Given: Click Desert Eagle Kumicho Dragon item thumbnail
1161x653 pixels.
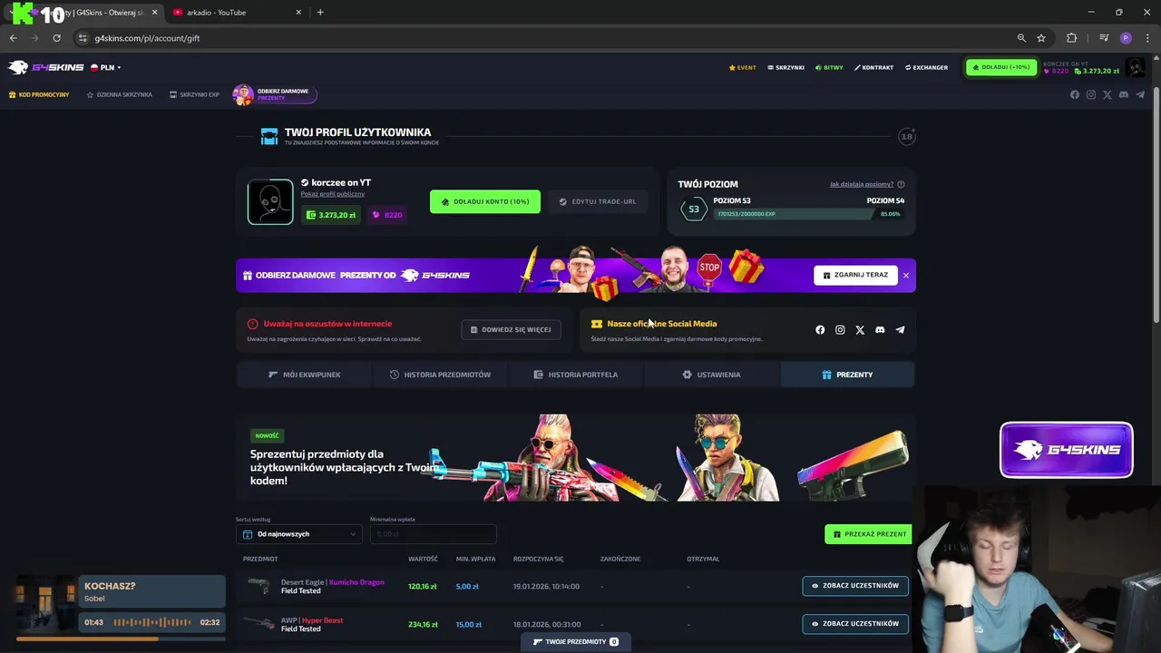Looking at the screenshot, I should click(259, 586).
